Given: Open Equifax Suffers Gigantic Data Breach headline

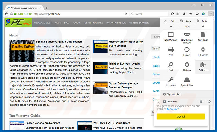Looking at the screenshot, I should [x=59, y=42].
